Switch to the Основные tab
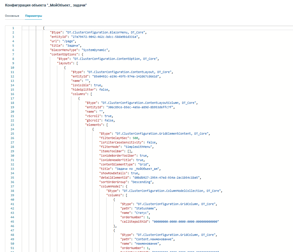 click(12, 16)
